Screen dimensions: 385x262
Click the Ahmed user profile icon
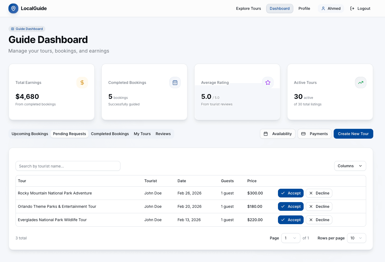point(323,8)
